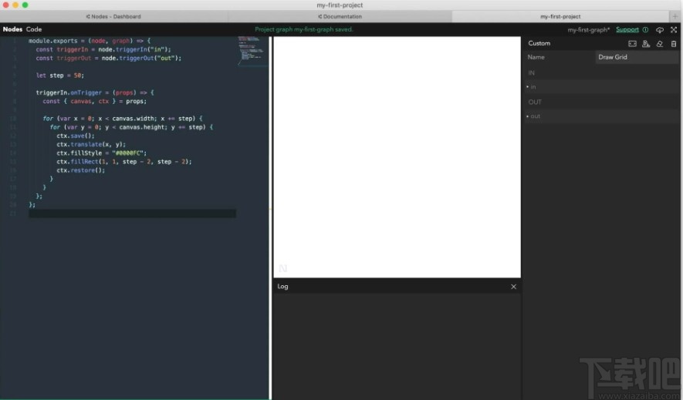This screenshot has width=683, height=400.
Task: Click the document icon in the Custom panel header
Action: tap(646, 43)
